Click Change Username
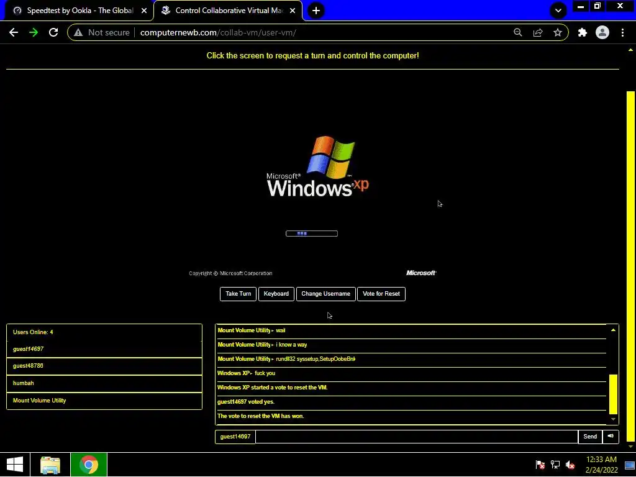Screen dimensions: 636x477 (325, 294)
